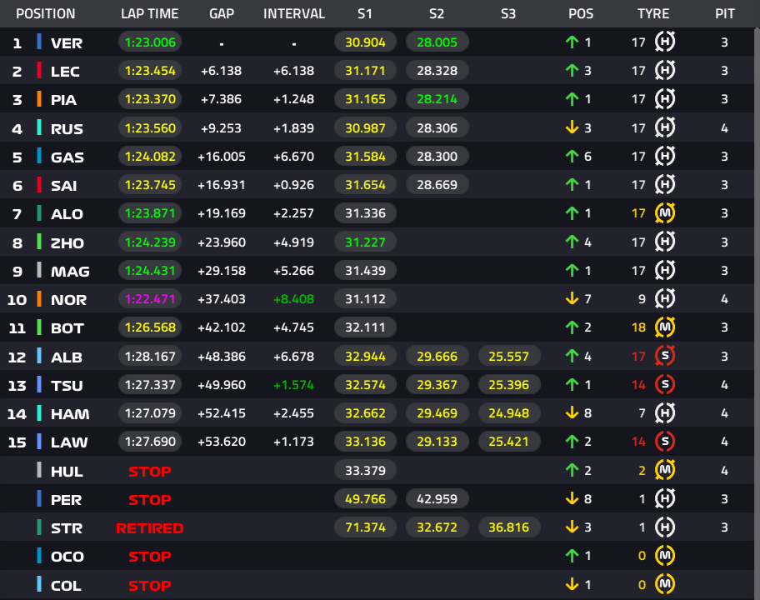The image size is (760, 600).
Task: Click the hard tyre icon in NOR row
Action: [665, 298]
